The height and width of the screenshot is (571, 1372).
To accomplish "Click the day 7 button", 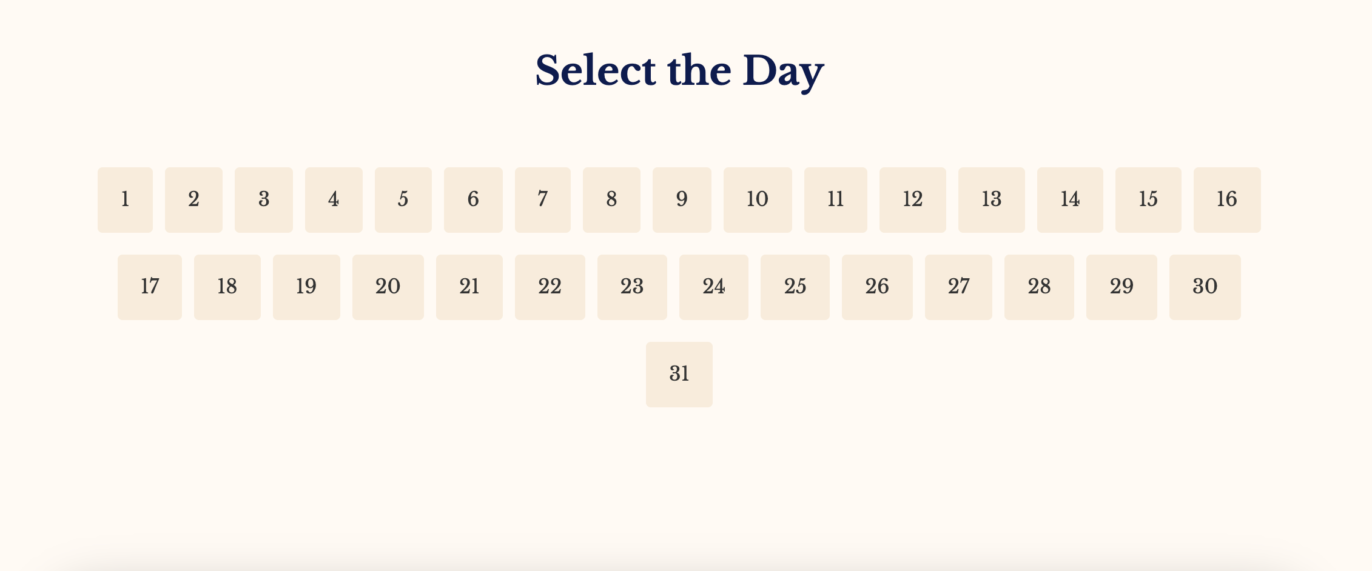I will click(543, 200).
